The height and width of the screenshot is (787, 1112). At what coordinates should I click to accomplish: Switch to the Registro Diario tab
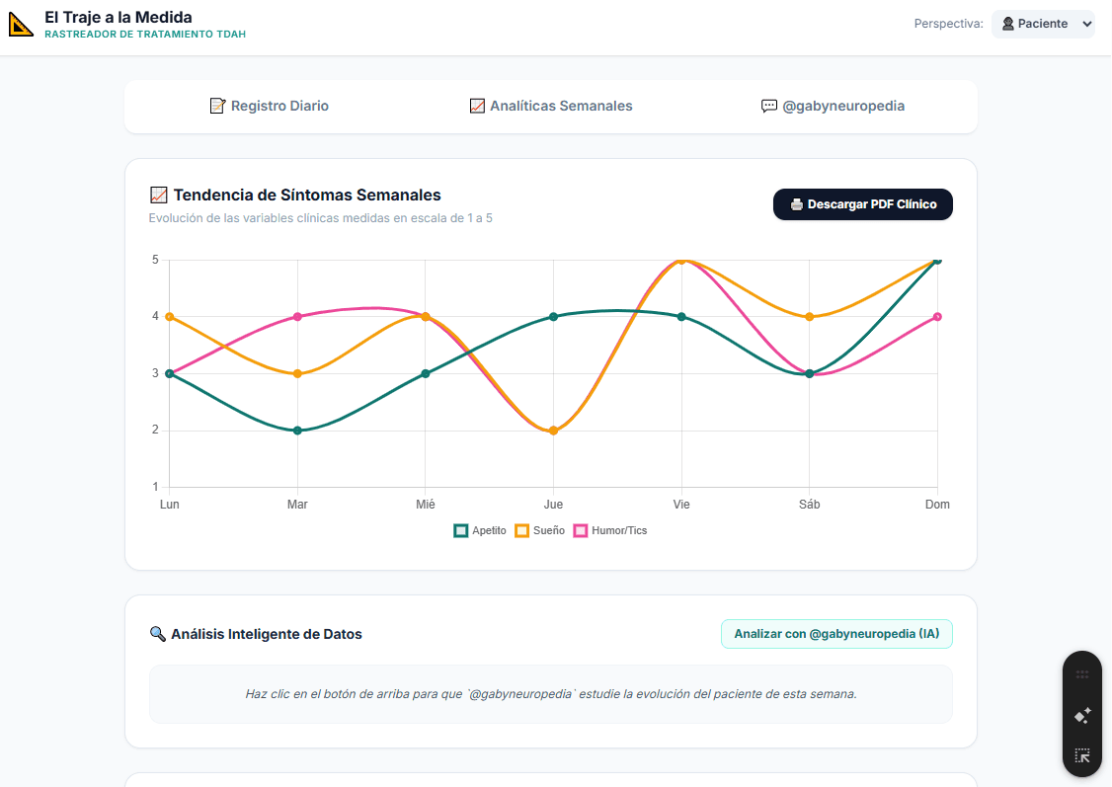[x=270, y=106]
